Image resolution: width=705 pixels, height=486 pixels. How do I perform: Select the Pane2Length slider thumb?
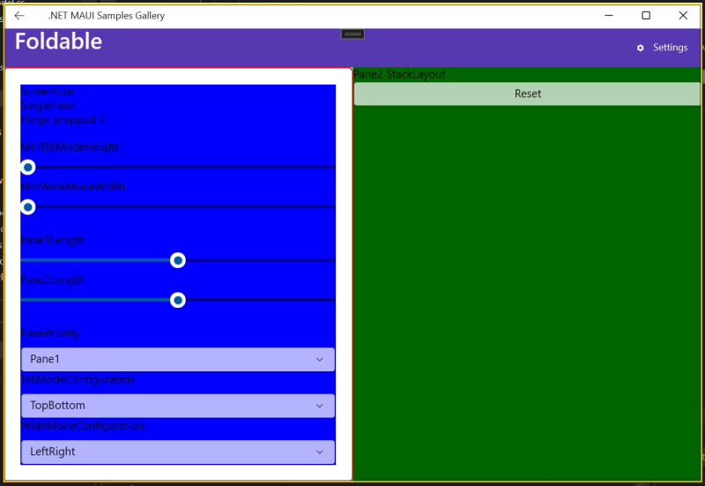click(178, 300)
